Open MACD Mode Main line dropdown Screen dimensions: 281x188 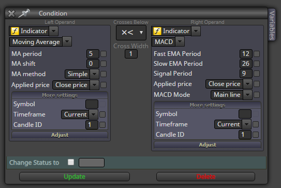[x=248, y=95]
